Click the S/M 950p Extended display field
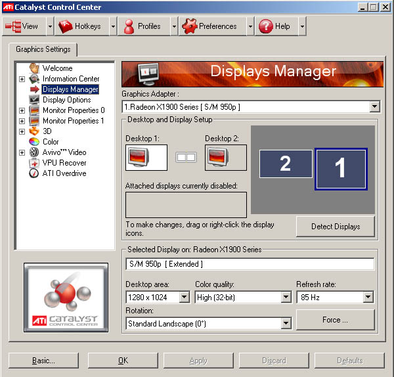Image resolution: width=394 pixels, height=377 pixels. coord(250,264)
